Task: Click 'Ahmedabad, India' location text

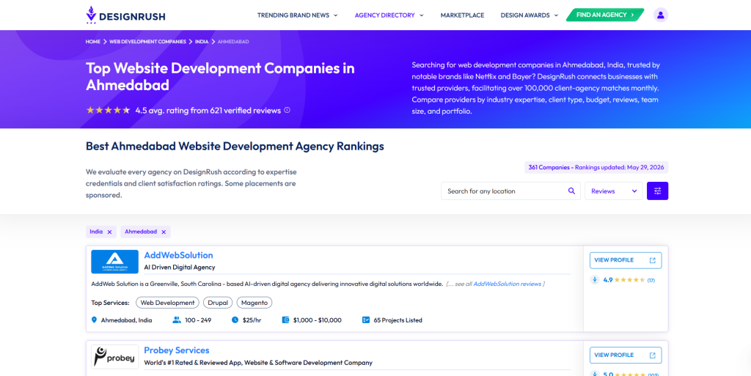Action: point(126,320)
